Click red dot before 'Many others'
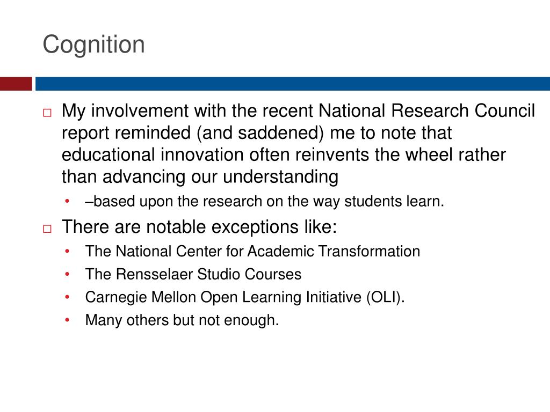 click(x=67, y=320)
